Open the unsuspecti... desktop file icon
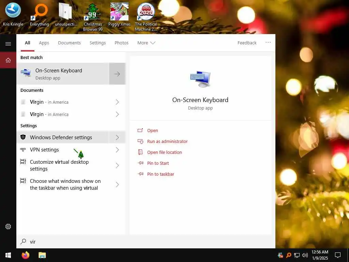Viewport: 349px width, 262px height. (x=66, y=14)
